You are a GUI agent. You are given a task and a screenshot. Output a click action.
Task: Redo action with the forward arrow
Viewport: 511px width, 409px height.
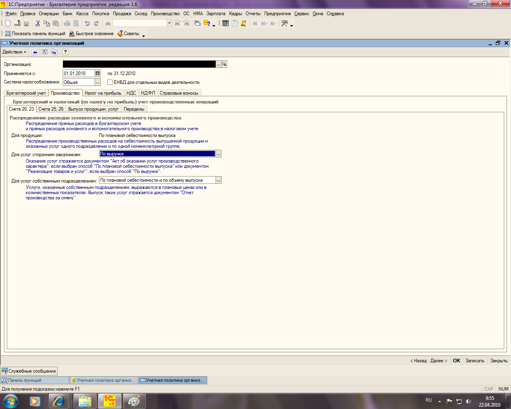[96, 24]
